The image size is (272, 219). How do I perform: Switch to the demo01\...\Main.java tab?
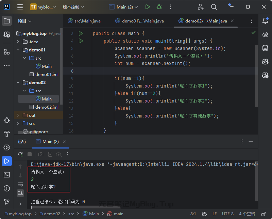(x=140, y=21)
